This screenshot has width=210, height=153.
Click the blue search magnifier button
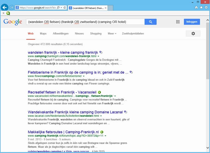(x=150, y=22)
